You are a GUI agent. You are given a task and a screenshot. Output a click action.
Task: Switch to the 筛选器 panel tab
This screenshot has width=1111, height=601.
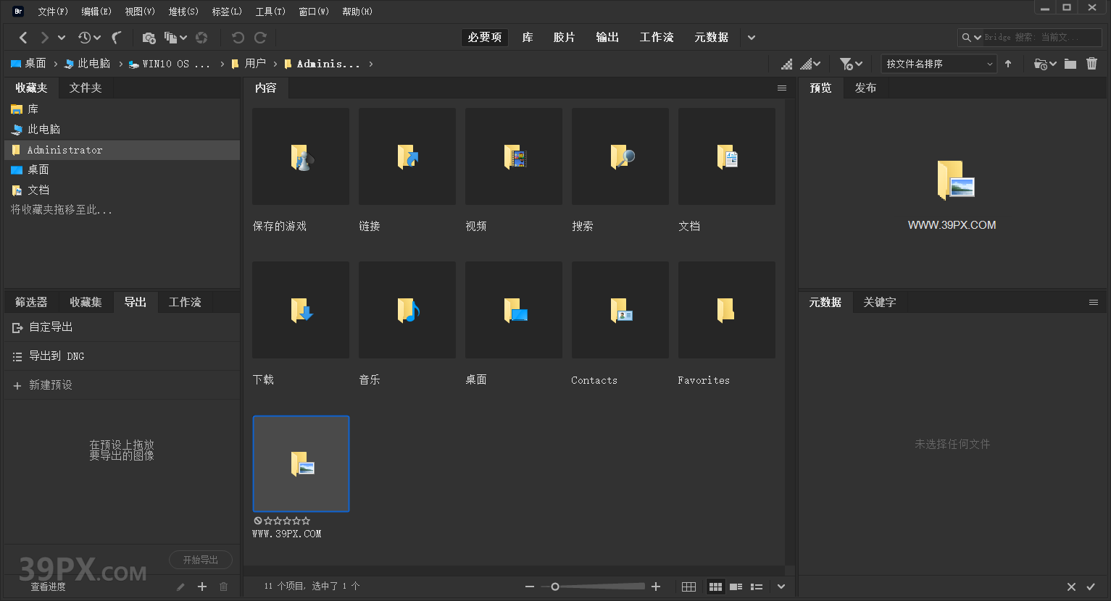click(31, 302)
